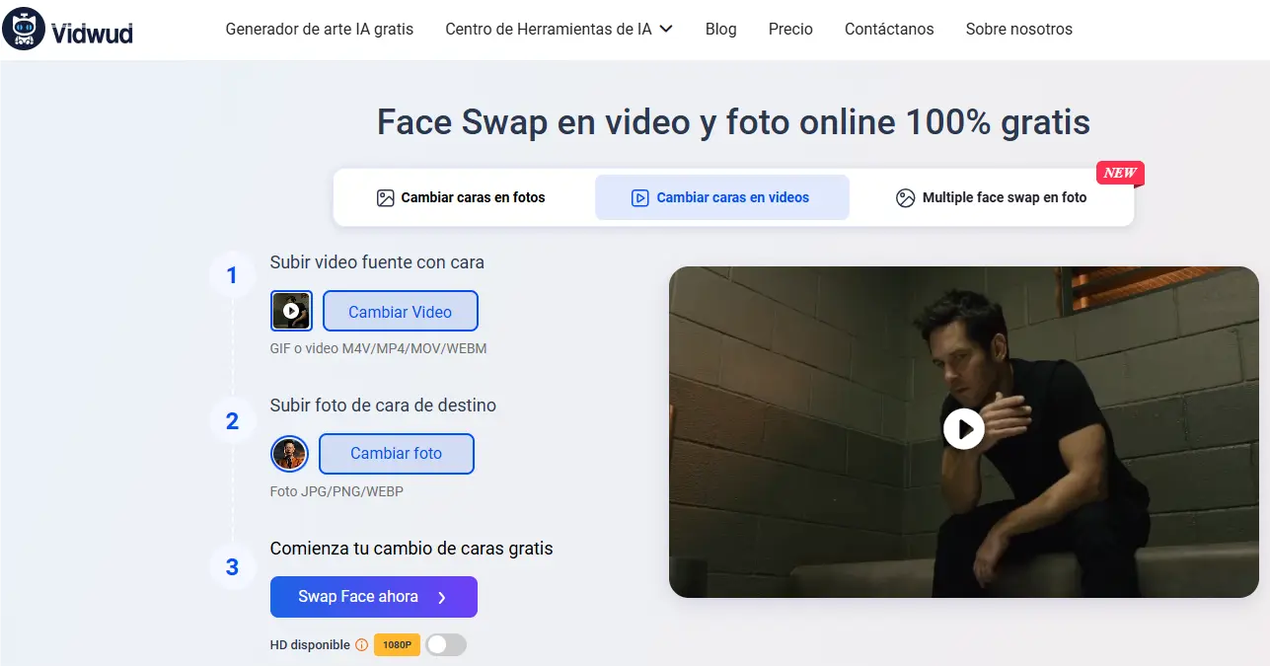Screen dimensions: 1270x666
Task: Switch to the 'Cambiar caras en fotos' tab
Action: pos(472,197)
